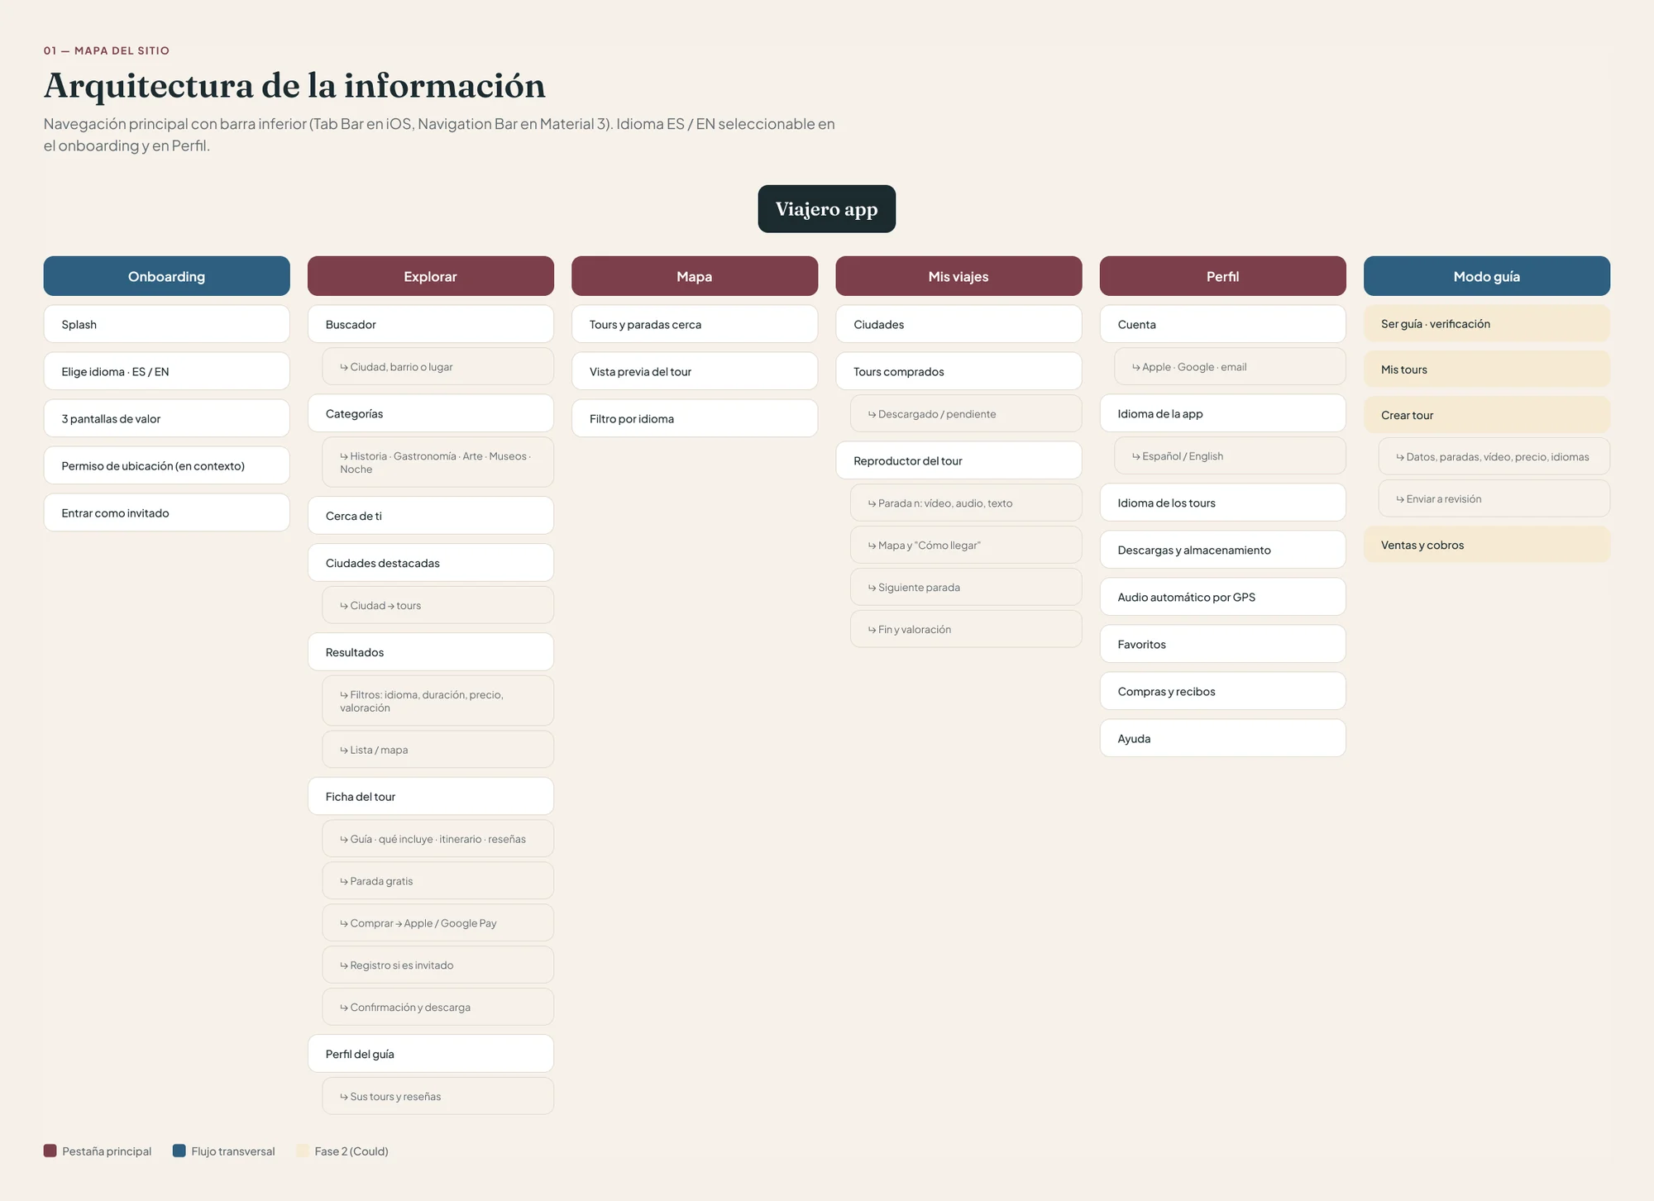The image size is (1654, 1201).
Task: Click the Favoritos card
Action: (1222, 644)
